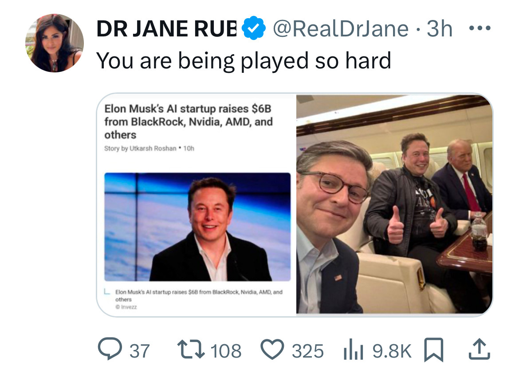519x370 pixels.
Task: Open the @RealDrJane handle link
Action: (x=341, y=29)
